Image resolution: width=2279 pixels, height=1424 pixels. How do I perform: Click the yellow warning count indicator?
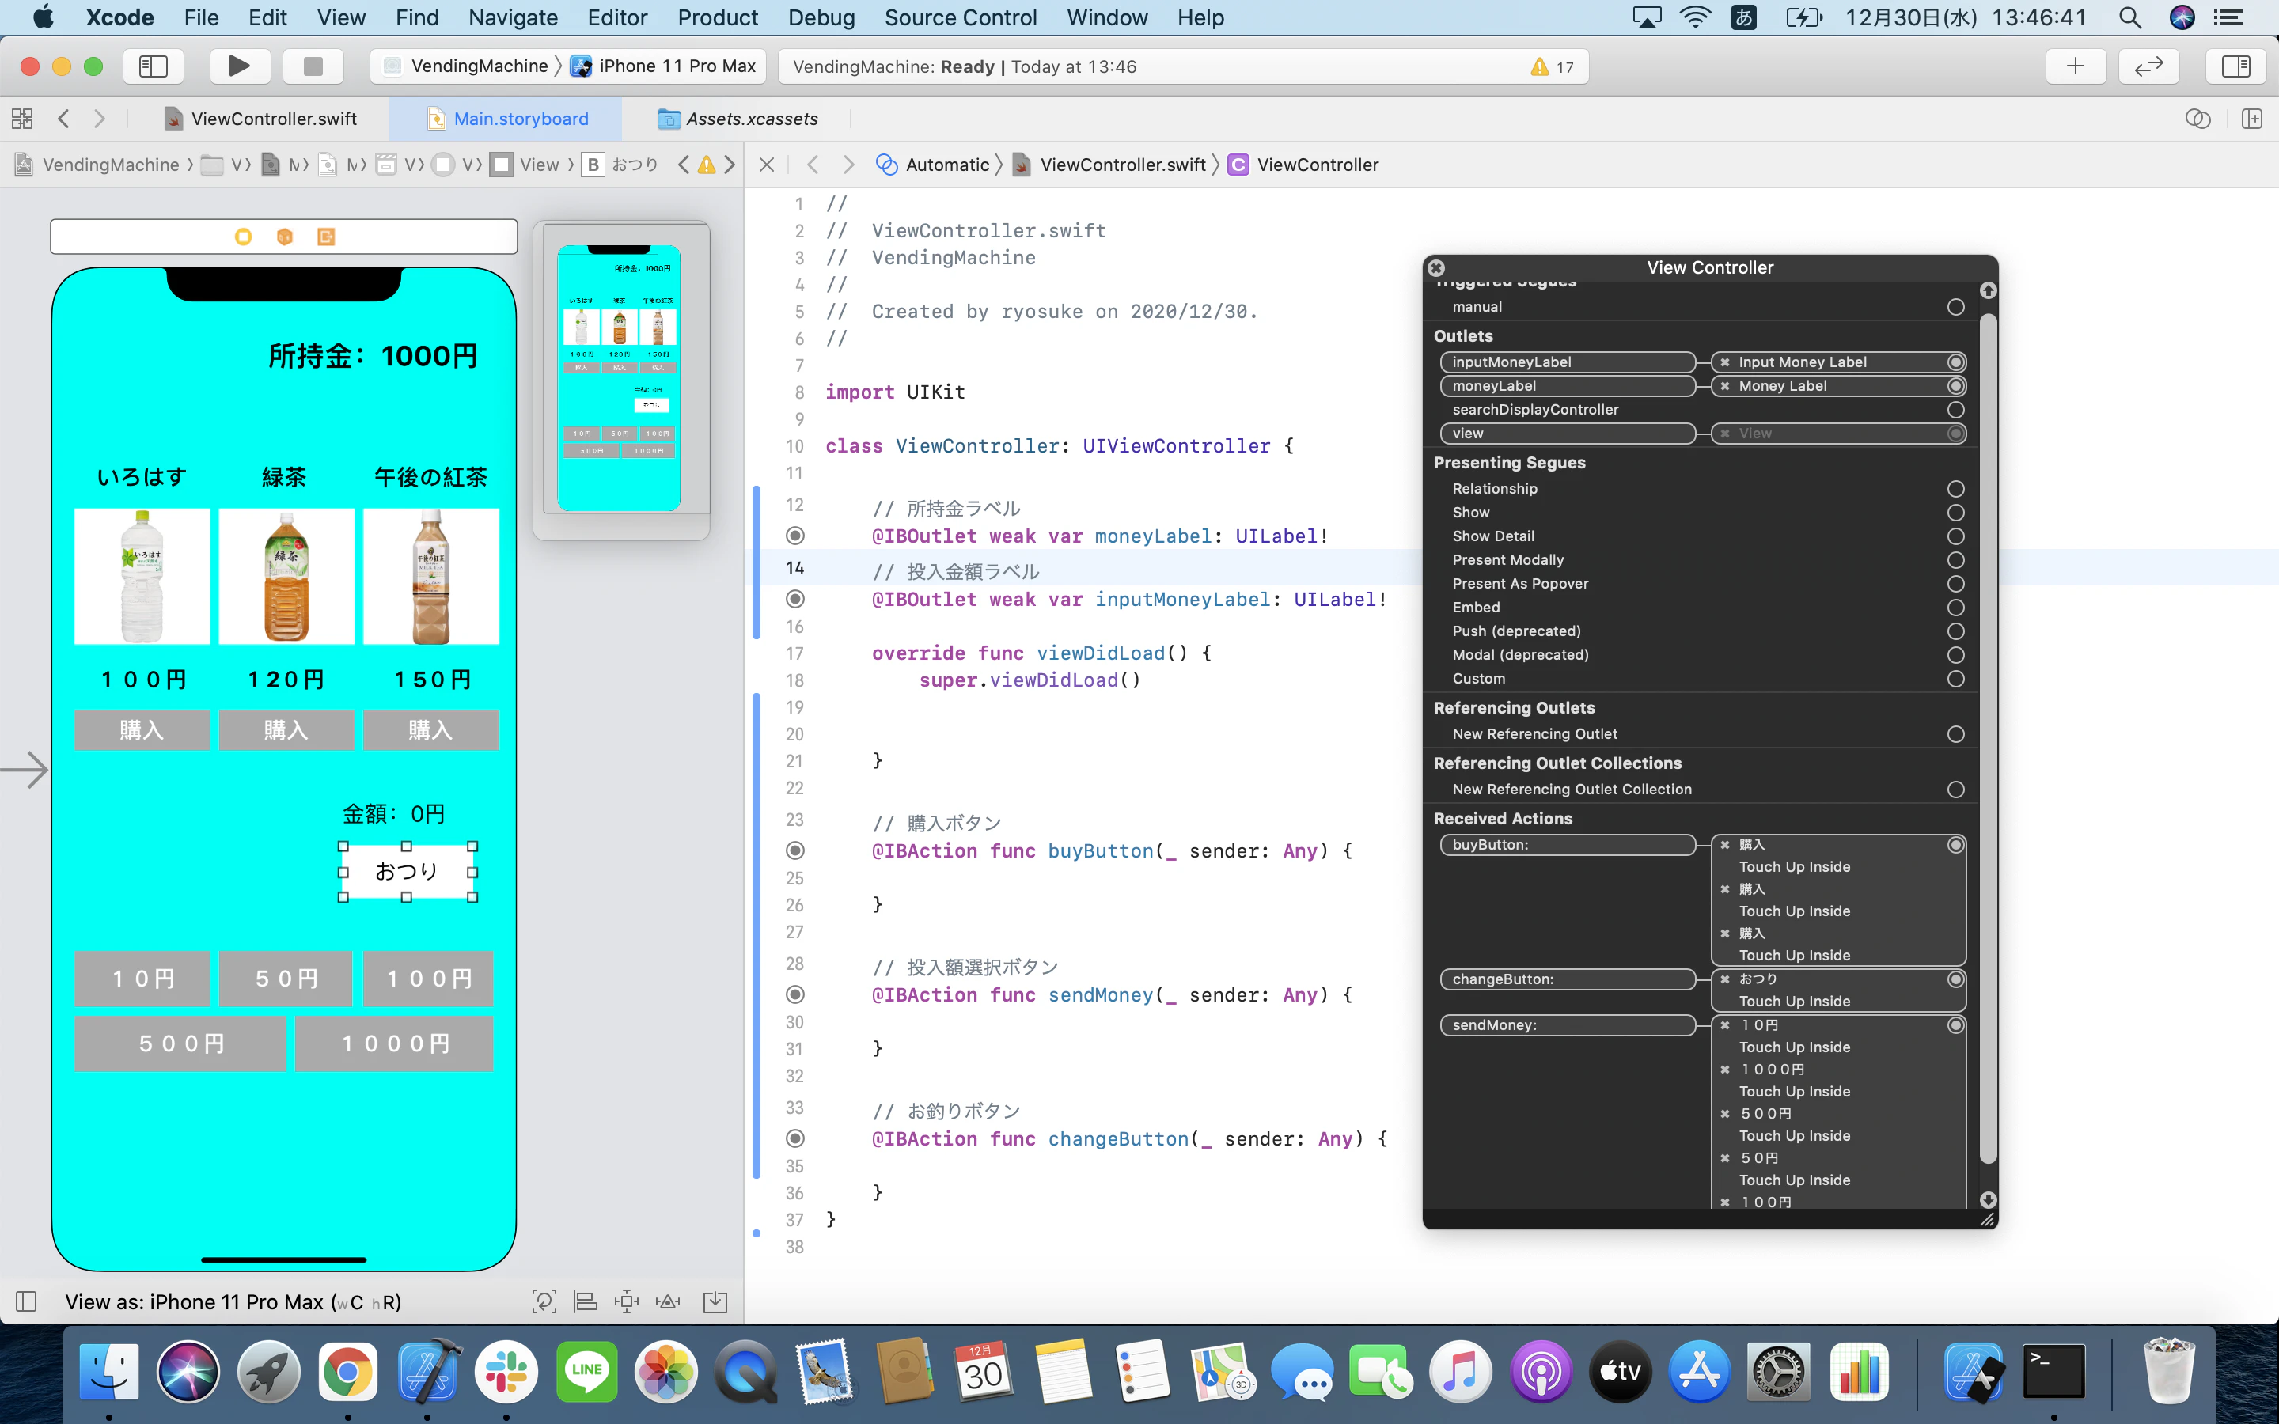pyautogui.click(x=1552, y=67)
